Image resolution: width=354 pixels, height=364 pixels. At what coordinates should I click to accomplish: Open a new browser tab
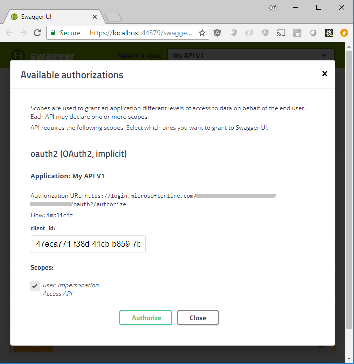[x=114, y=17]
